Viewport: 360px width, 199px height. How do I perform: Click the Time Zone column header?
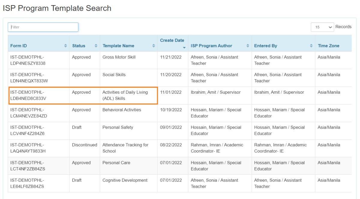click(328, 45)
